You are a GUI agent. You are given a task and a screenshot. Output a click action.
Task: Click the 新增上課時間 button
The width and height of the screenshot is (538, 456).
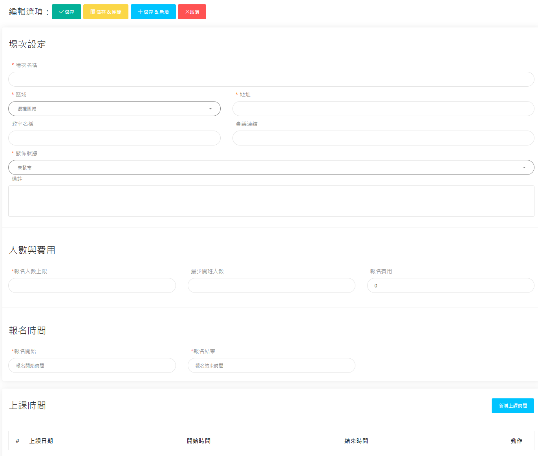point(512,406)
